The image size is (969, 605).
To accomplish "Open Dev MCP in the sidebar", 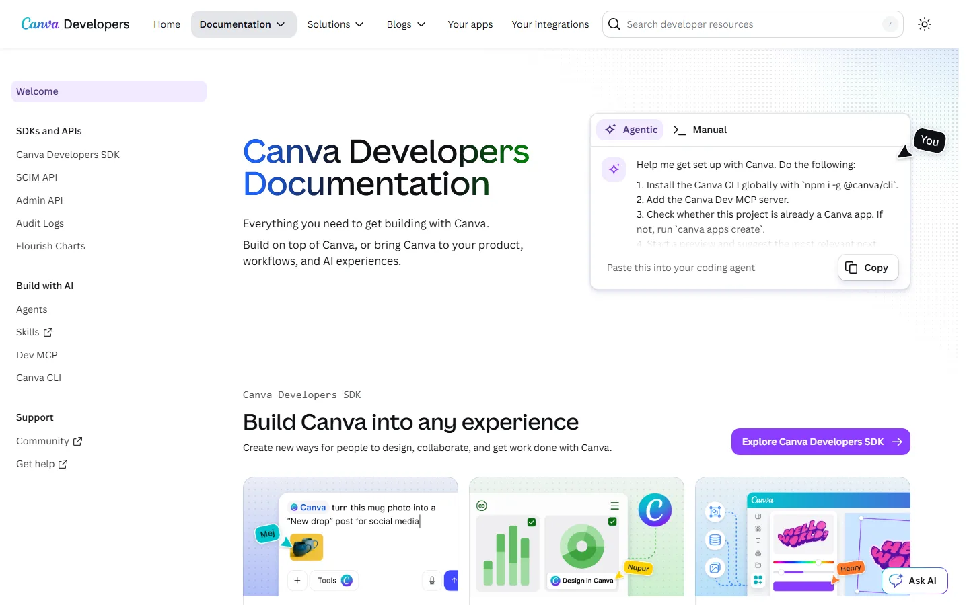I will tap(37, 355).
